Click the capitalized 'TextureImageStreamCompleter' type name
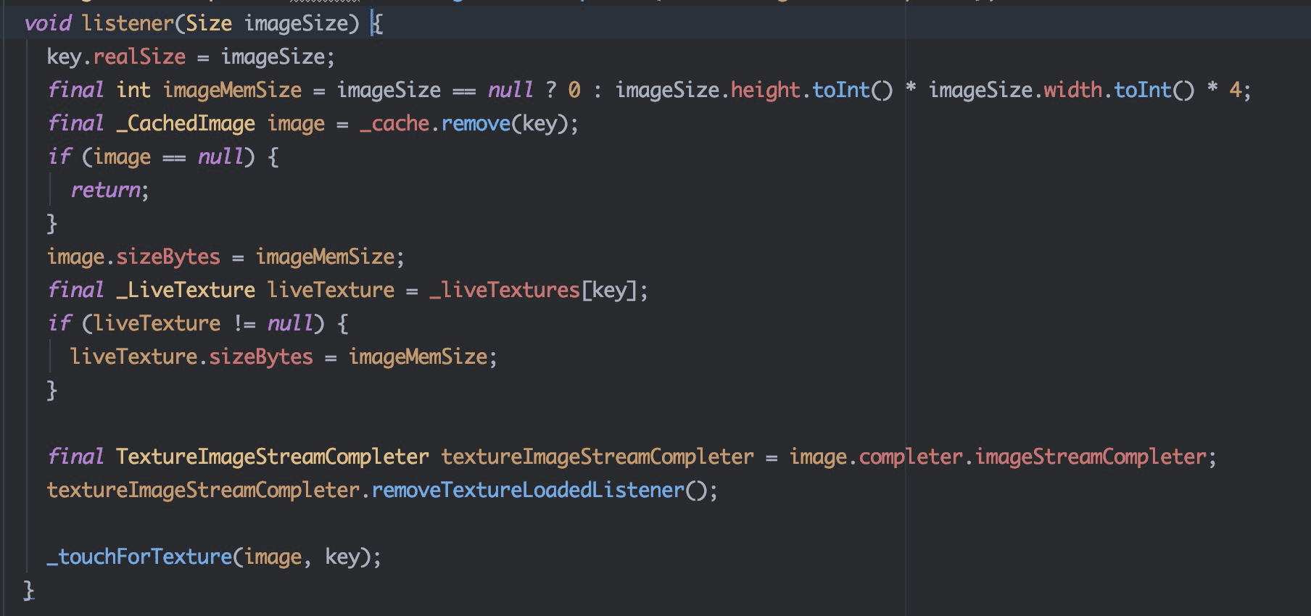Viewport: 1311px width, 616px height. [273, 457]
